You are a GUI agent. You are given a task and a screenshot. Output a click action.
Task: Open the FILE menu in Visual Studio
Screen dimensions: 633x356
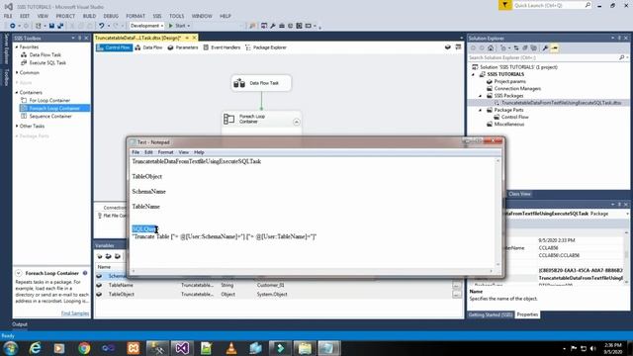(8, 16)
